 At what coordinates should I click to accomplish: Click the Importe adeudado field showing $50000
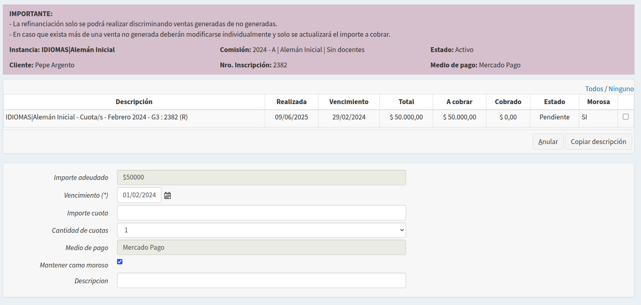click(x=261, y=178)
